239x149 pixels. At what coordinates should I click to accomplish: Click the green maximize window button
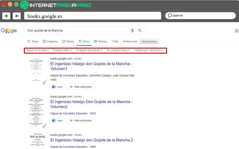[16, 4]
